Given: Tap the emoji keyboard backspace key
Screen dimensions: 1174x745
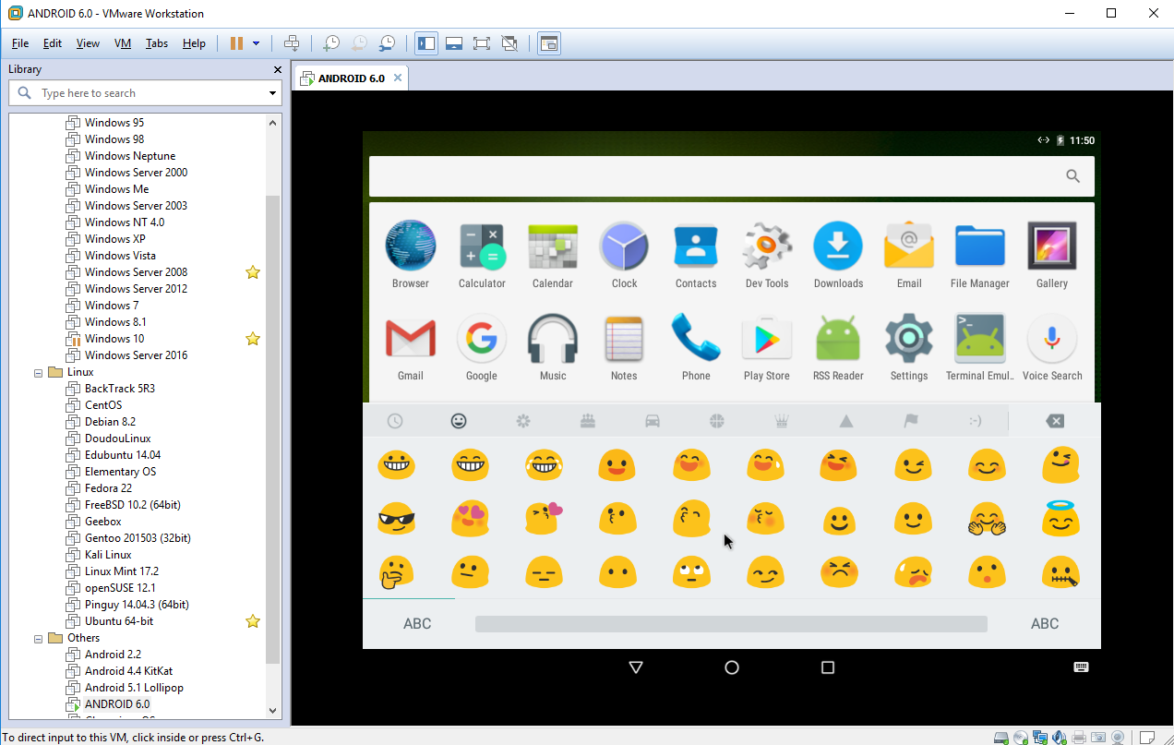Looking at the screenshot, I should (1055, 421).
